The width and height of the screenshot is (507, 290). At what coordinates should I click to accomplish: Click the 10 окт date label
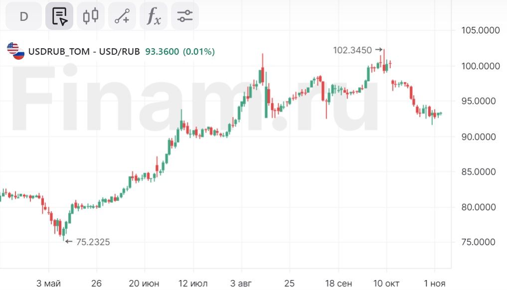(x=387, y=283)
